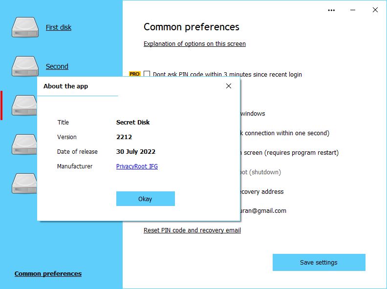Image resolution: width=387 pixels, height=289 pixels.
Task: Open the three-dots more options menu
Action: click(331, 10)
